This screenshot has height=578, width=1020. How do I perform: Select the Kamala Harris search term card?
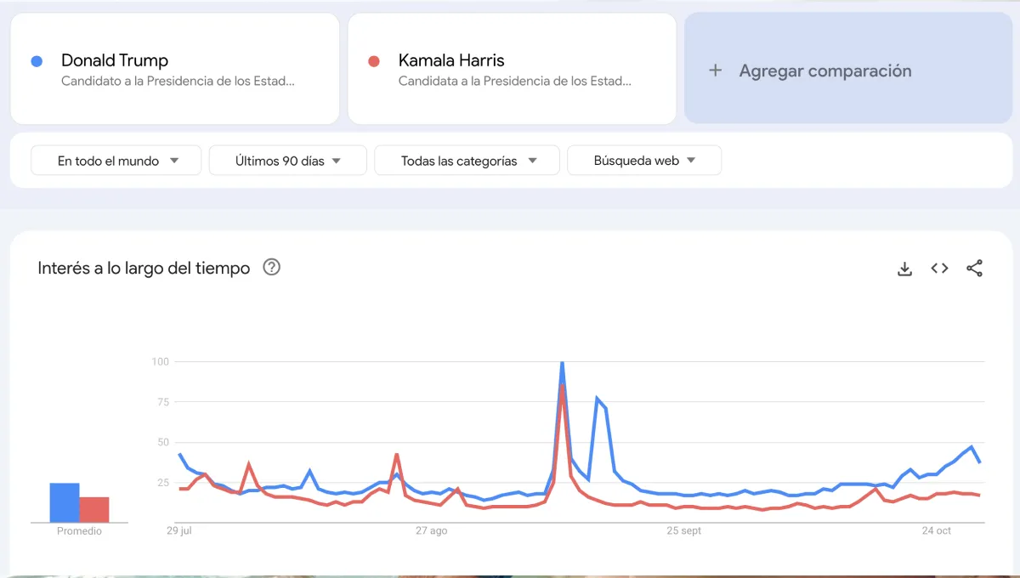510,68
